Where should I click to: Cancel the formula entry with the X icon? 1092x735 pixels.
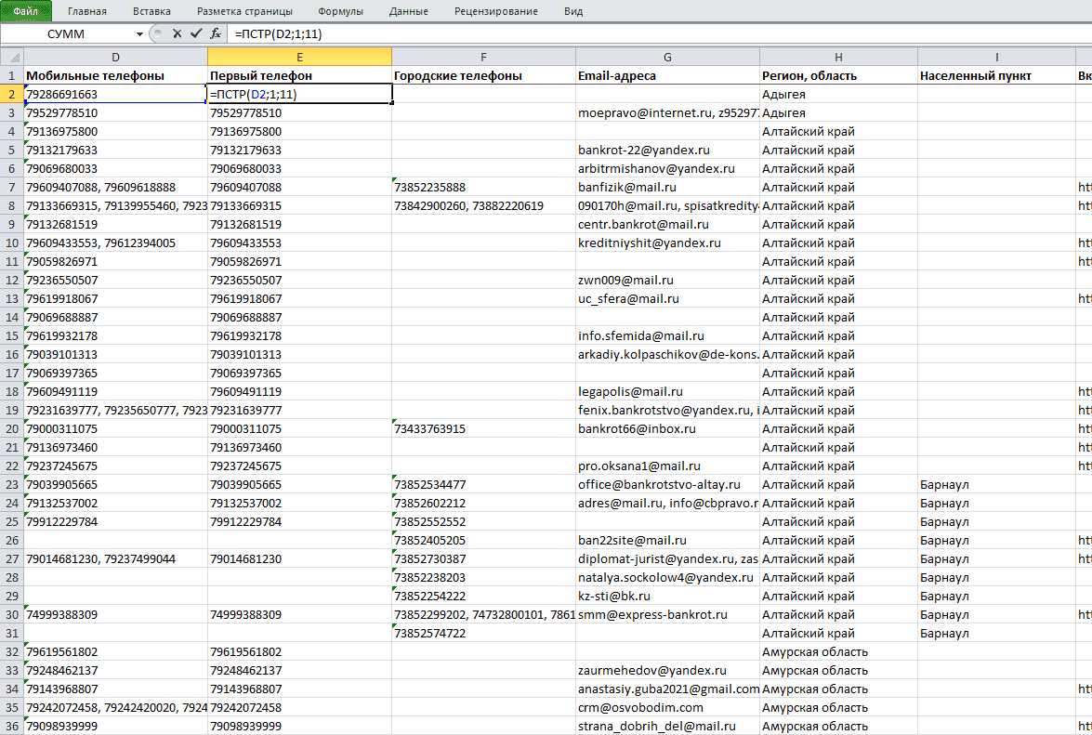pos(177,33)
